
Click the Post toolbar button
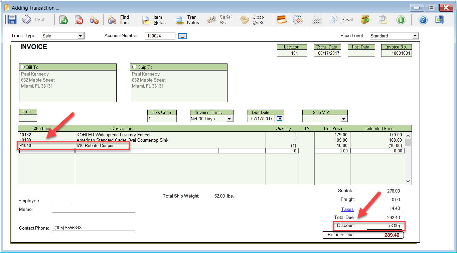[x=33, y=20]
